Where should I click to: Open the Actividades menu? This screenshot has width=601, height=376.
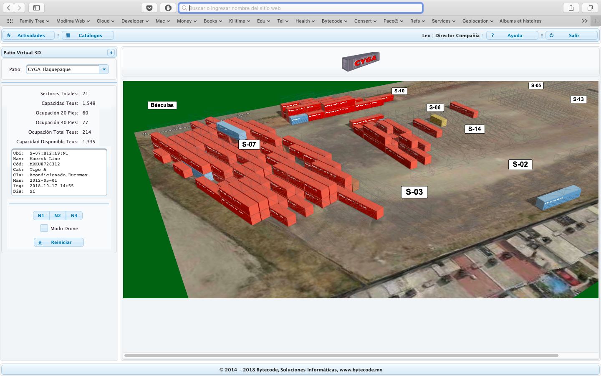28,36
